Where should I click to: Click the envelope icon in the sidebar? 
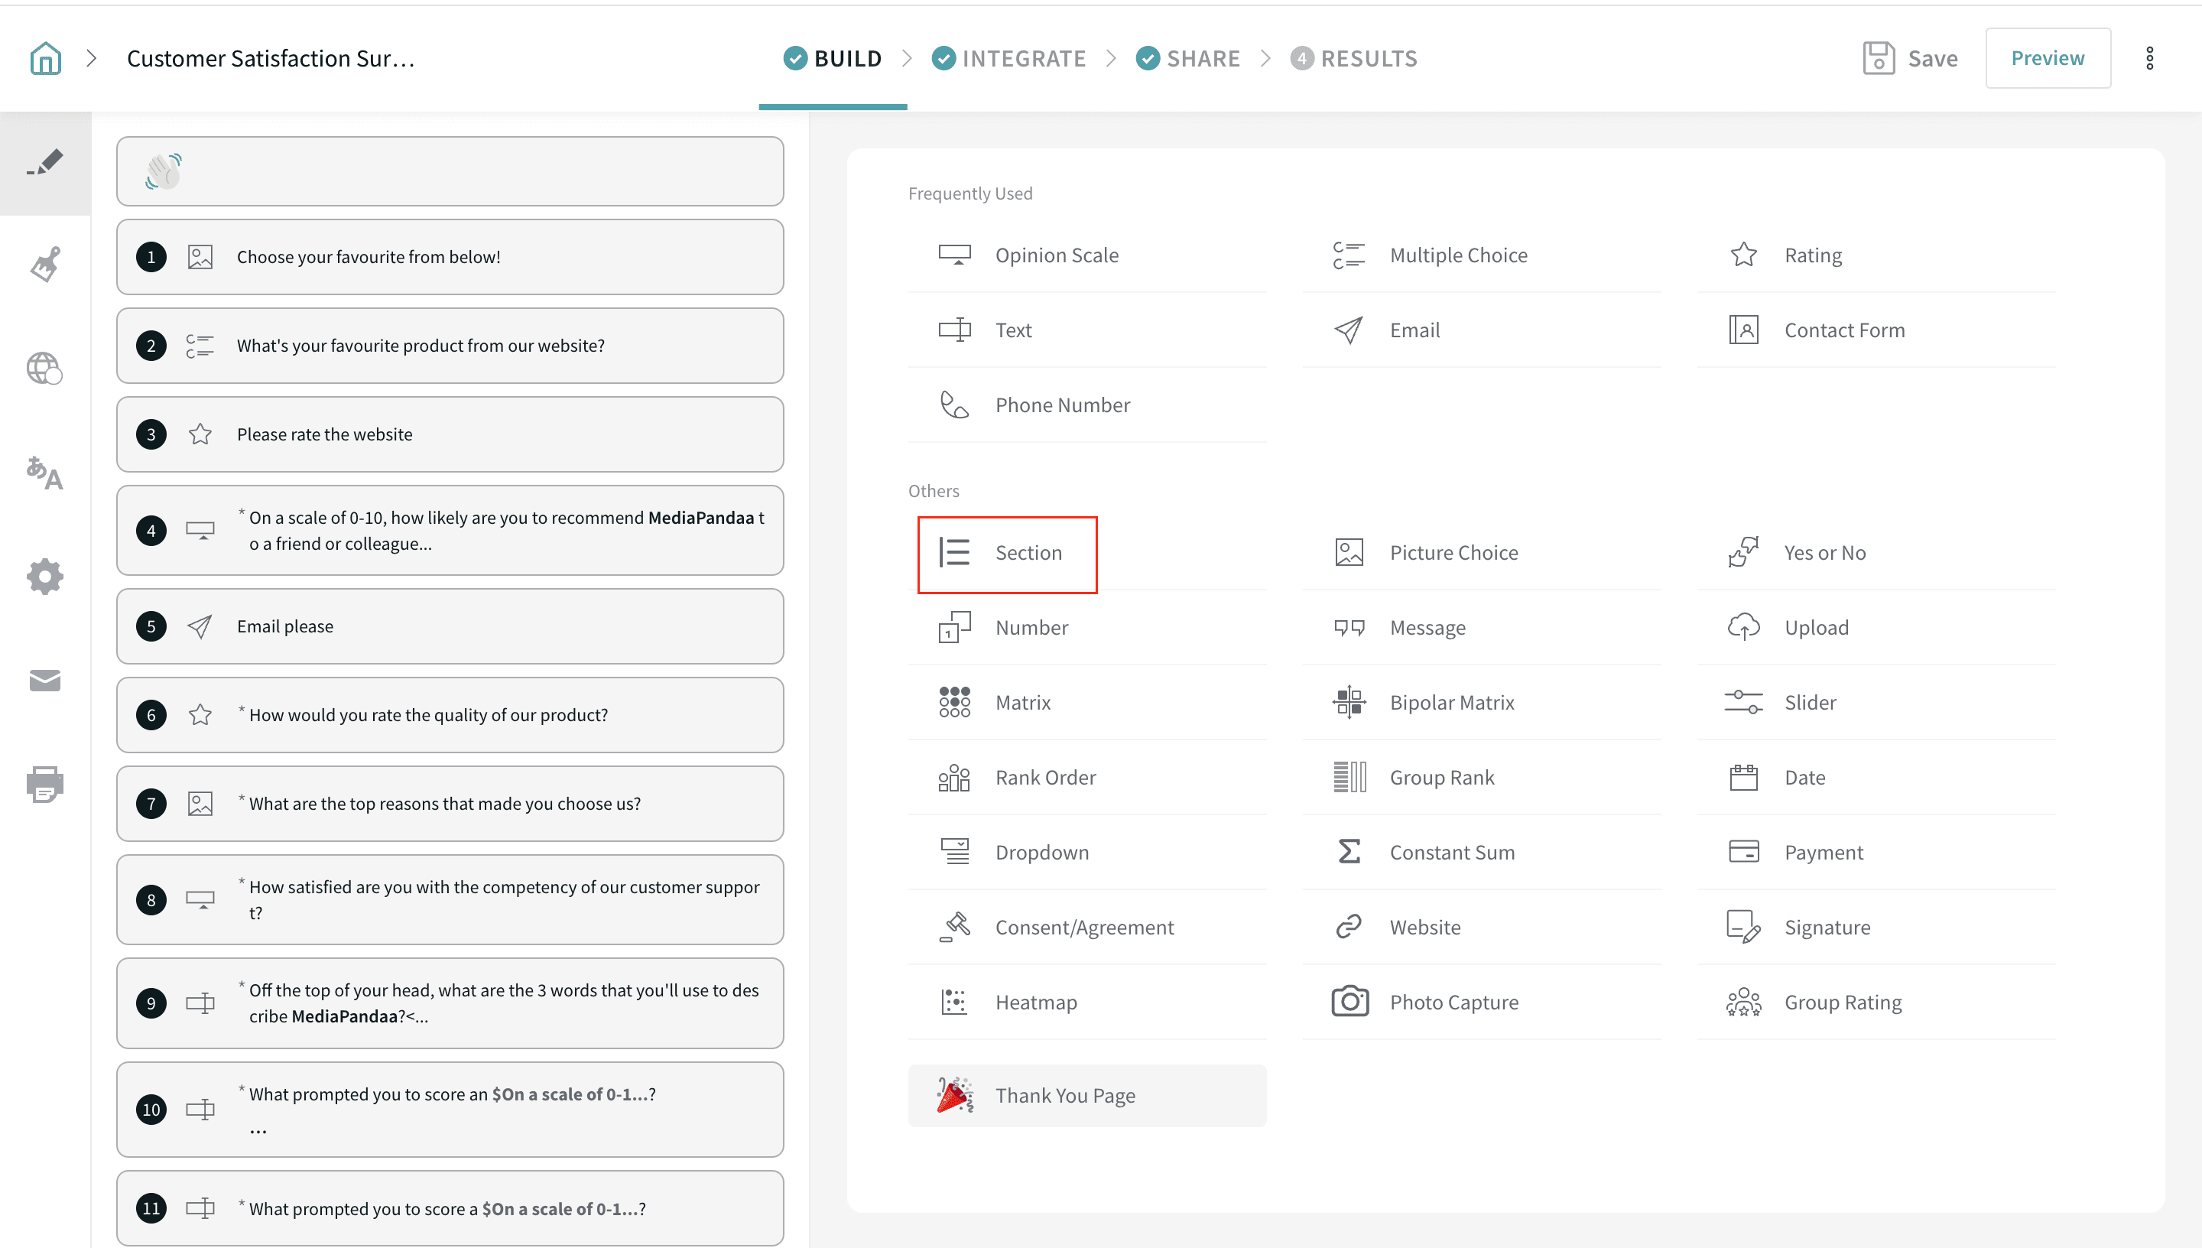click(45, 681)
